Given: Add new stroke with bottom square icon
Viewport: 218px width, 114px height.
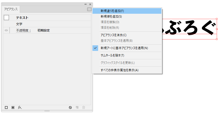Looking at the screenshot, I should click(x=6, y=107).
